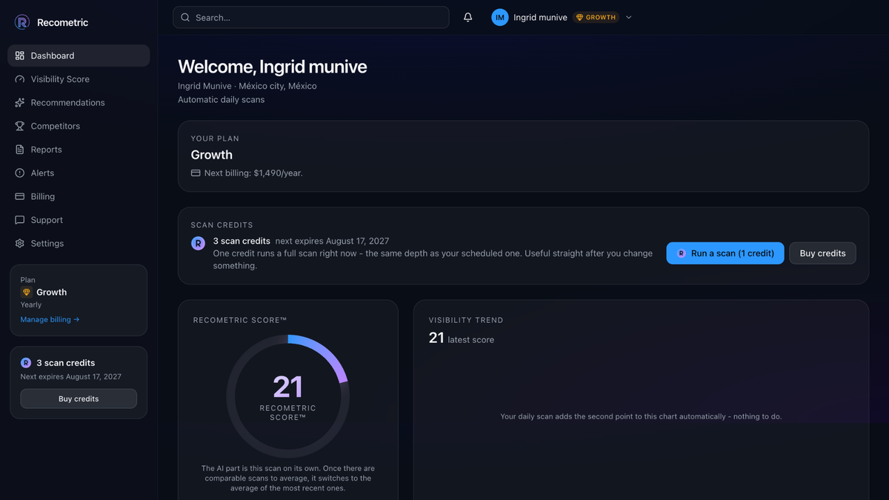Click the R icon beside 3 scan credits
889x500 pixels.
point(198,243)
